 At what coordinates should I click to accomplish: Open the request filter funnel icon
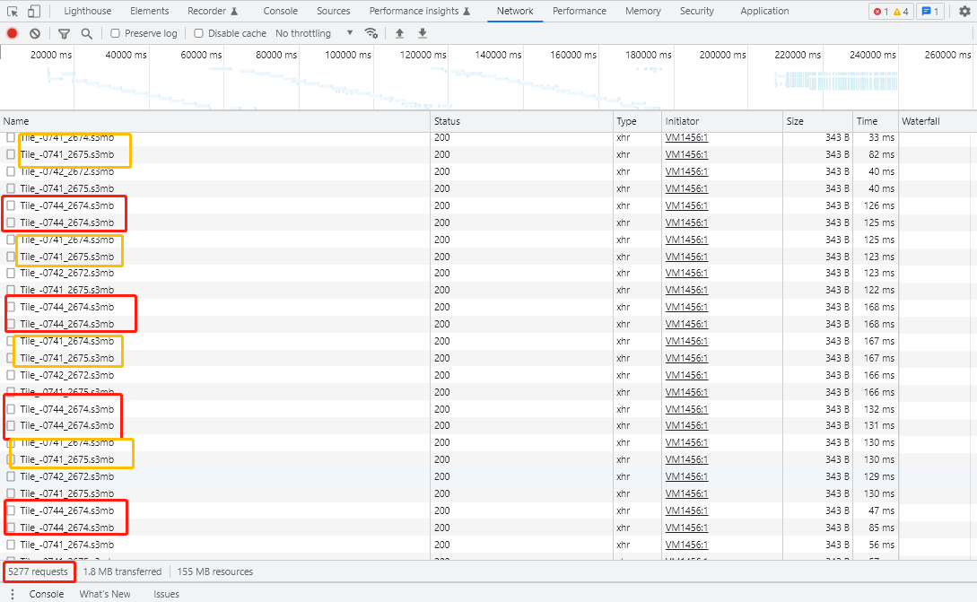(64, 34)
